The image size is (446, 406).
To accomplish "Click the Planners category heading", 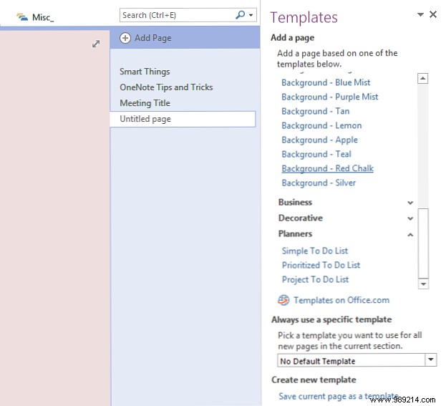I will coord(295,234).
